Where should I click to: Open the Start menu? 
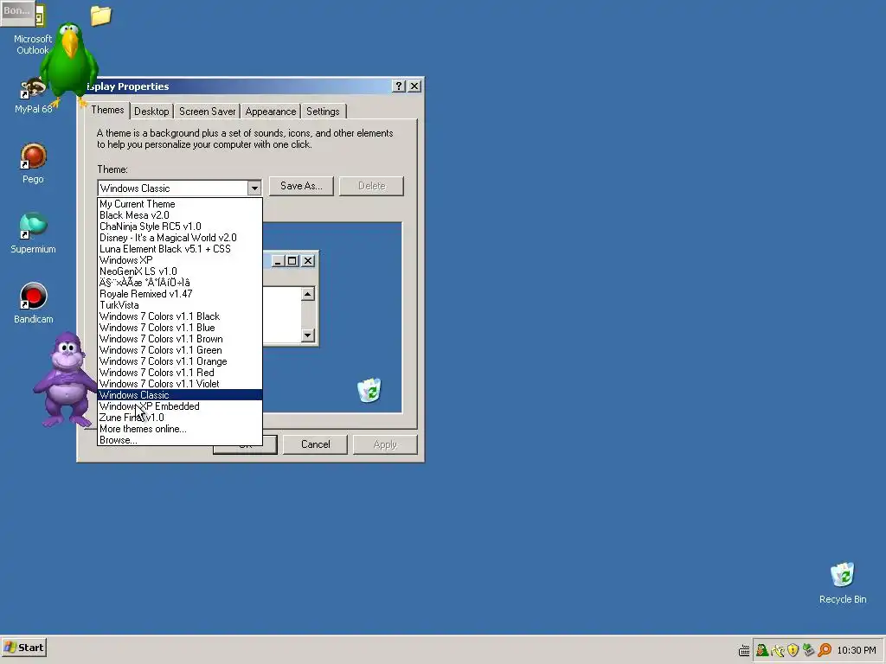pos(24,648)
